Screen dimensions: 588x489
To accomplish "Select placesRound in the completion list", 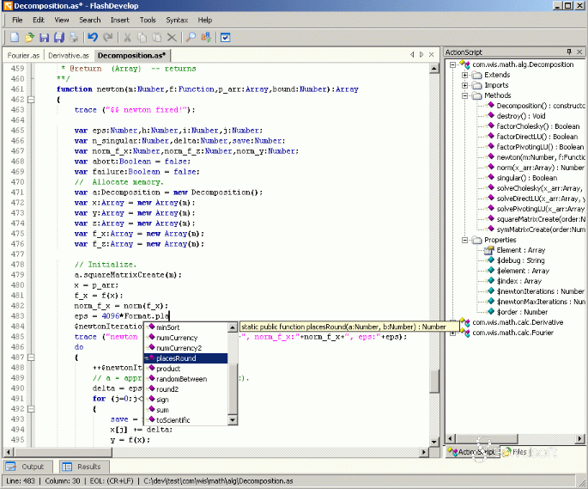I will [x=175, y=358].
